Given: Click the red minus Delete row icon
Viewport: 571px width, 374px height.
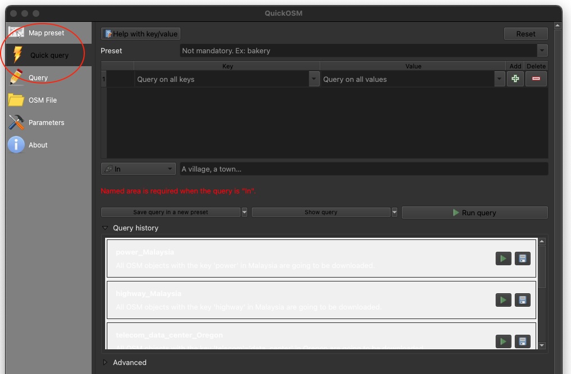Looking at the screenshot, I should tap(536, 79).
